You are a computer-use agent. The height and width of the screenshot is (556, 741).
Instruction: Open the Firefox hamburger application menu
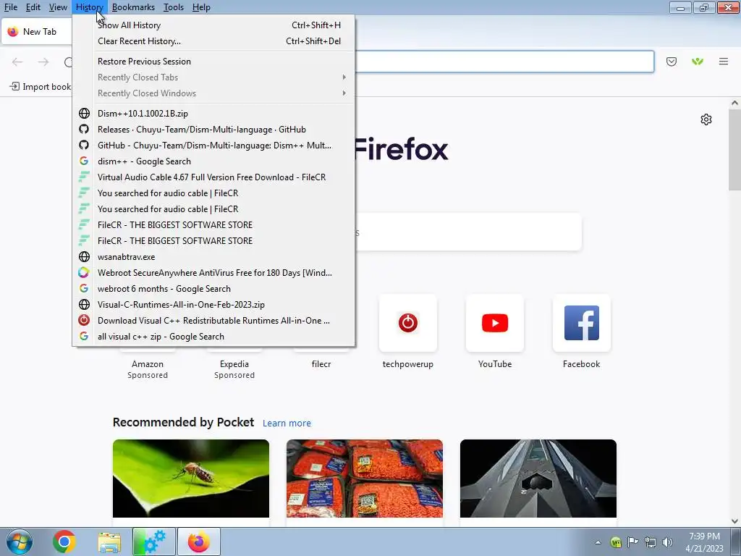[724, 62]
